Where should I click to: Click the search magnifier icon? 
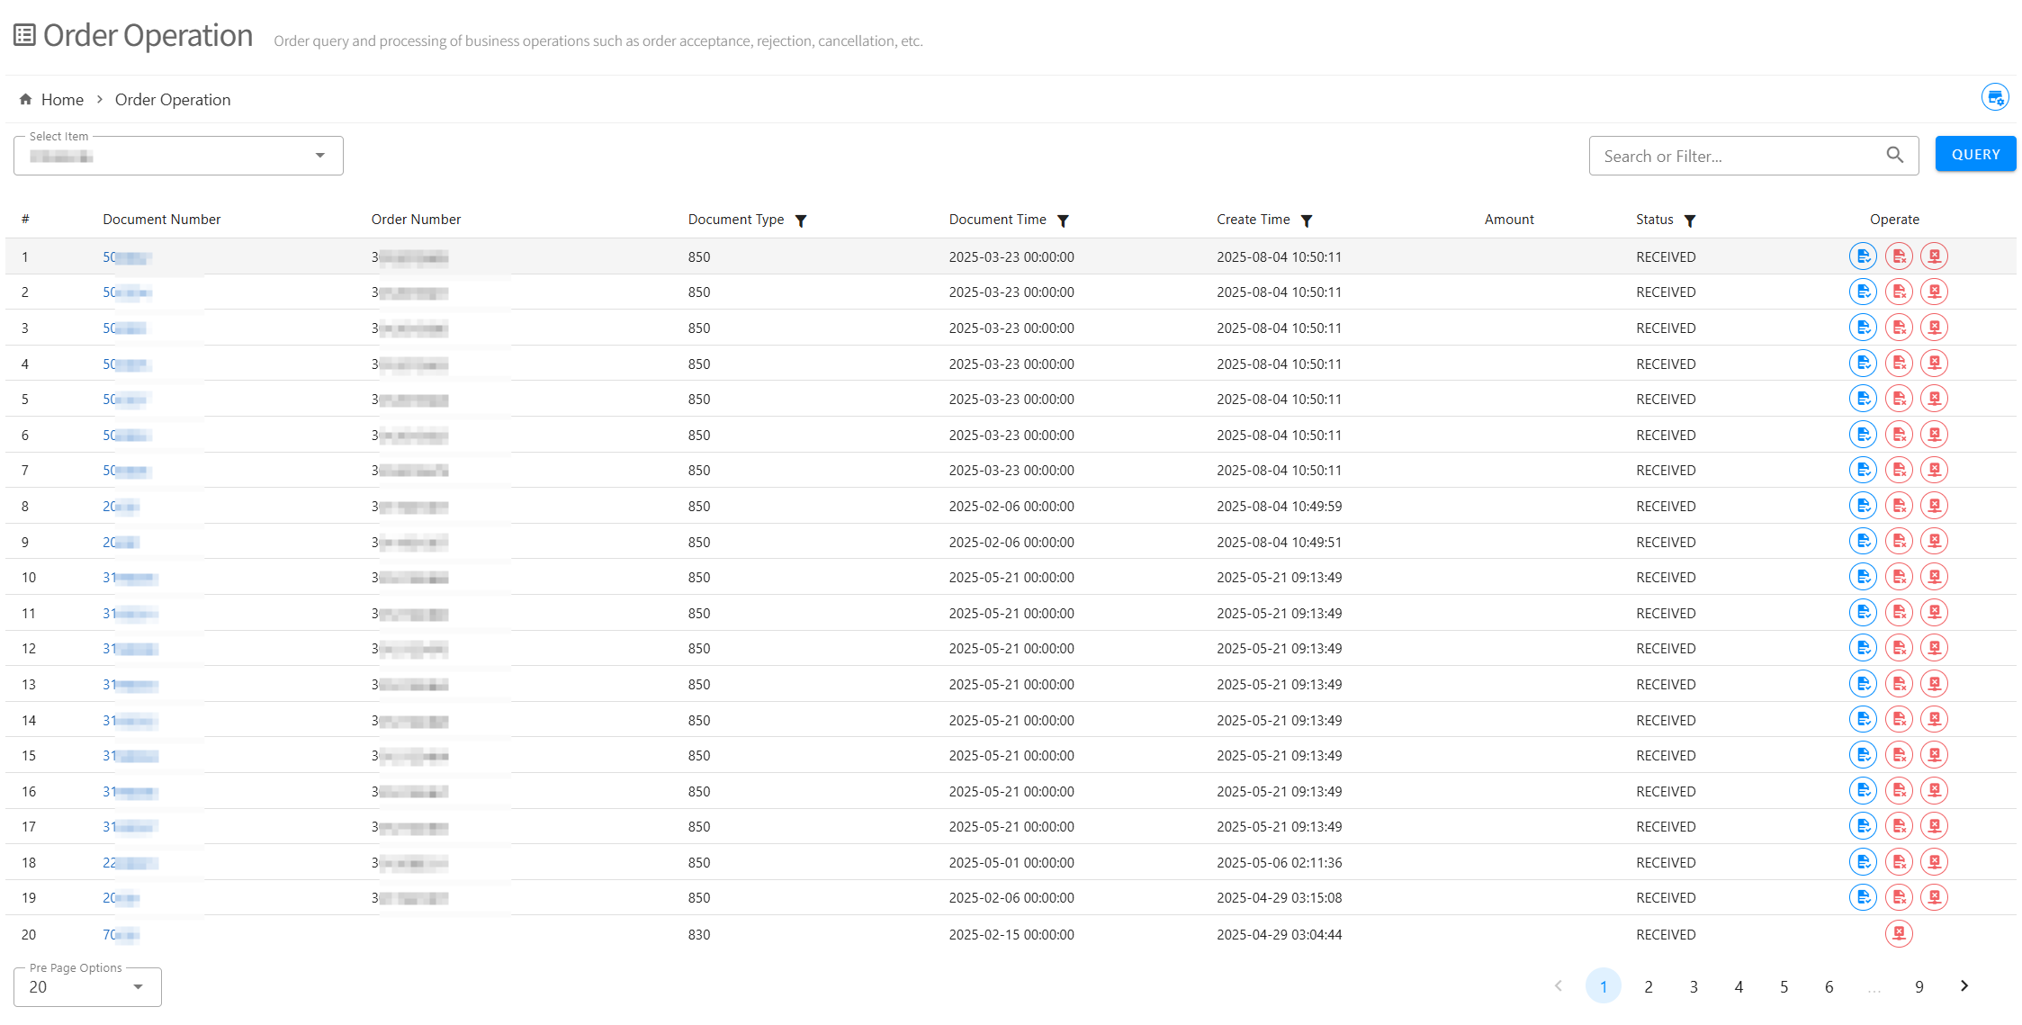[1894, 155]
